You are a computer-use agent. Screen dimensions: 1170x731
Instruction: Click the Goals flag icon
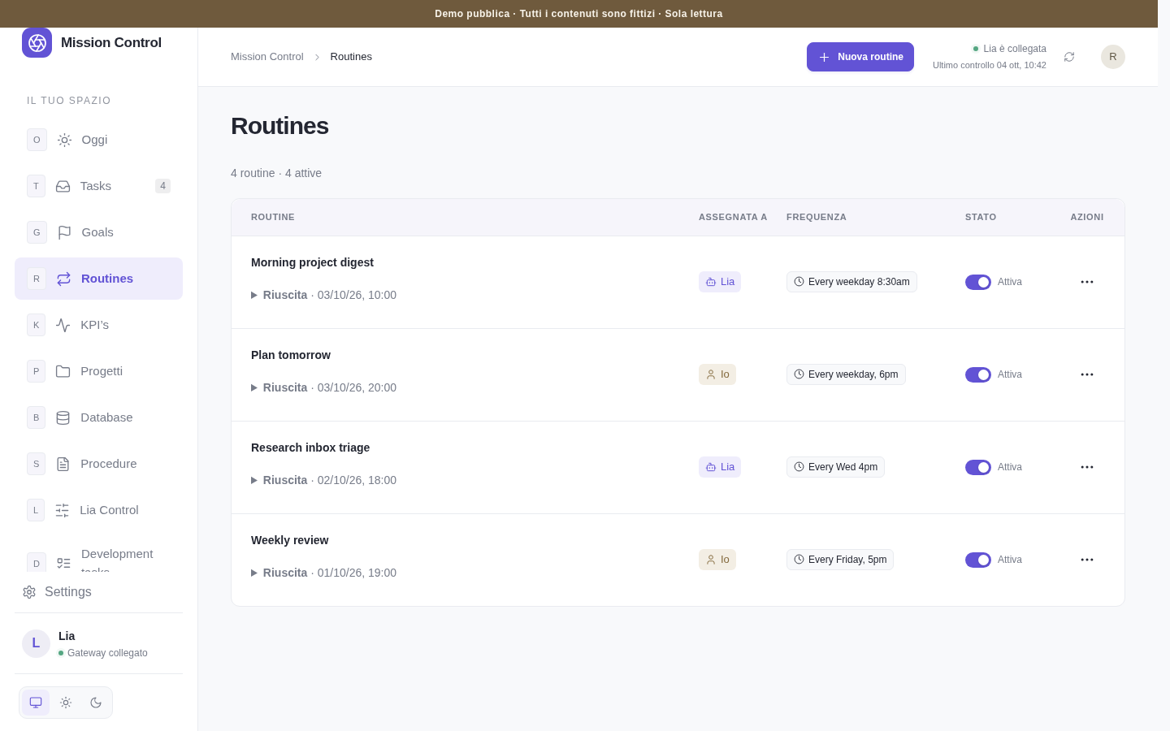64,232
